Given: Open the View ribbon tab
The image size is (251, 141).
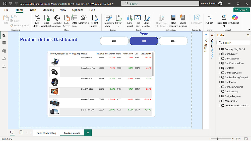Looking at the screenshot, I should point(63,10).
